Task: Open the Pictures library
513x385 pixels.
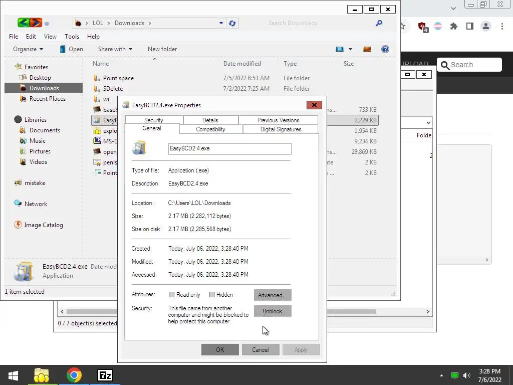Action: (40, 151)
